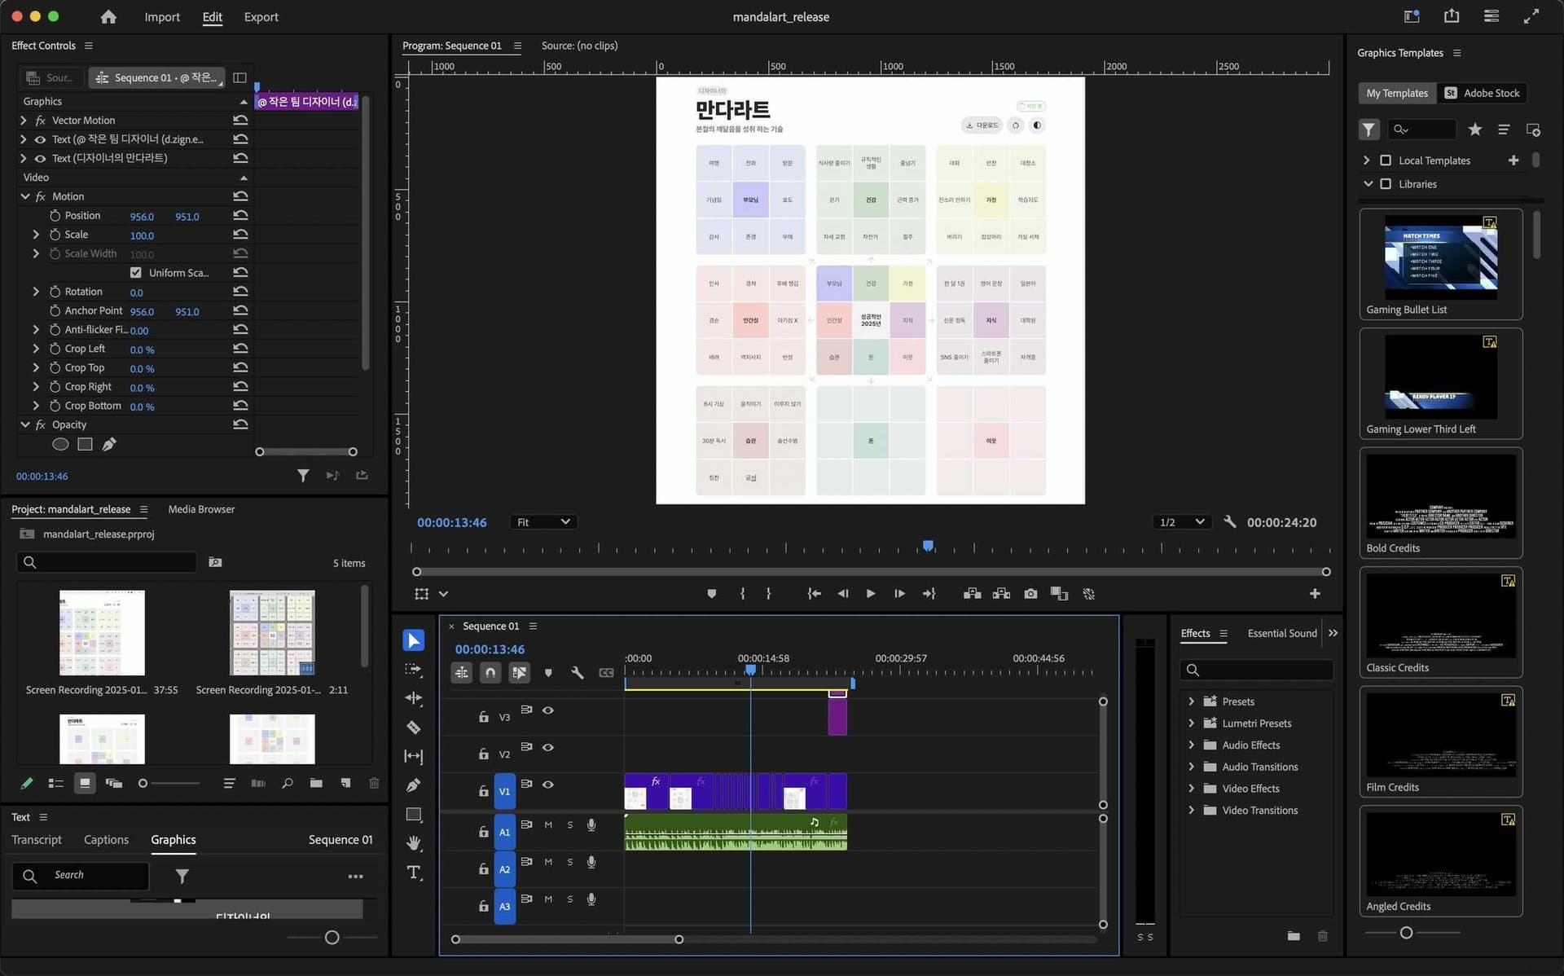1564x976 pixels.
Task: Expand the Local Templates section
Action: tap(1366, 160)
